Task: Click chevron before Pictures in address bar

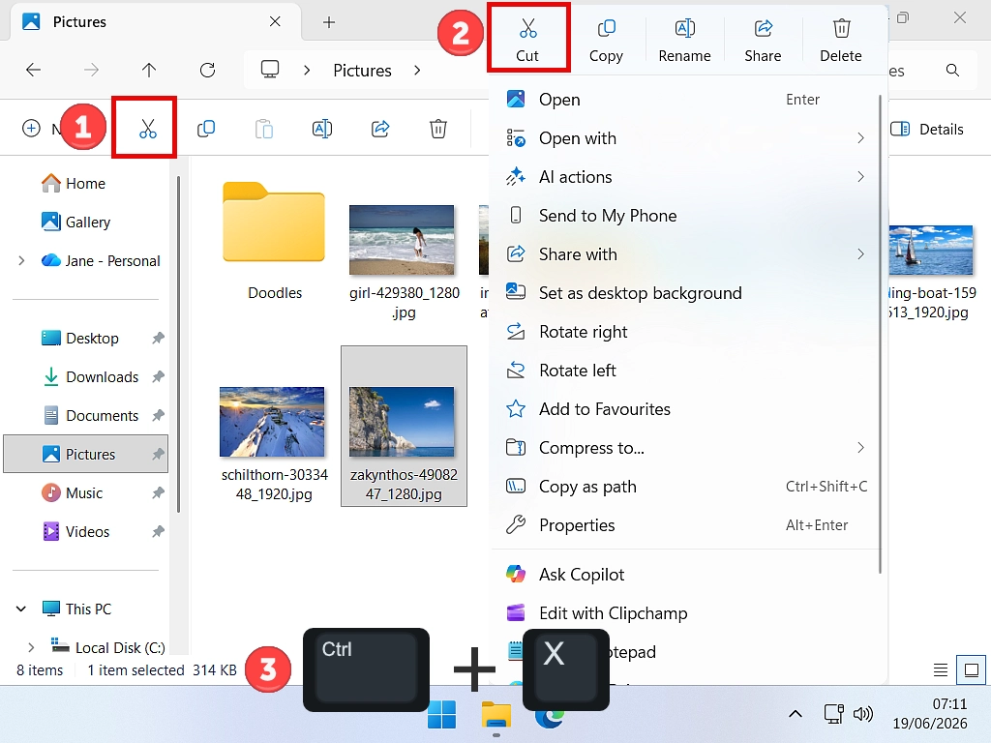Action: click(x=307, y=70)
